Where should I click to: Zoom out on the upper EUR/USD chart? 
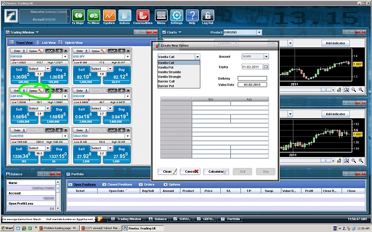[x=354, y=90]
